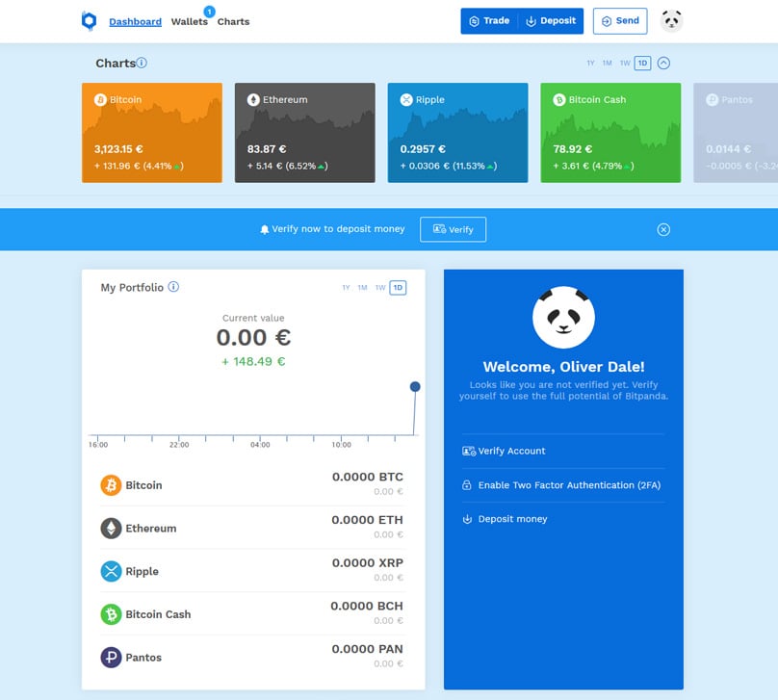Select 1D range for Charts section
This screenshot has width=778, height=700.
tap(642, 63)
